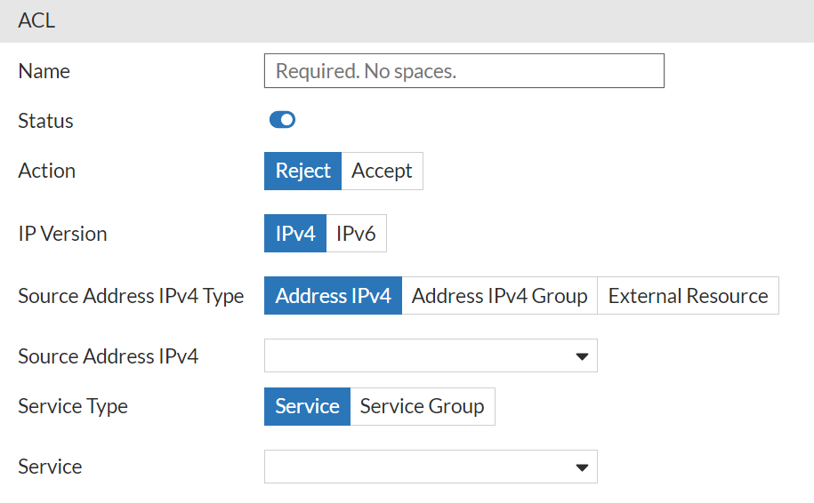Click the Status field label
This screenshot has width=814, height=503.
tap(45, 121)
